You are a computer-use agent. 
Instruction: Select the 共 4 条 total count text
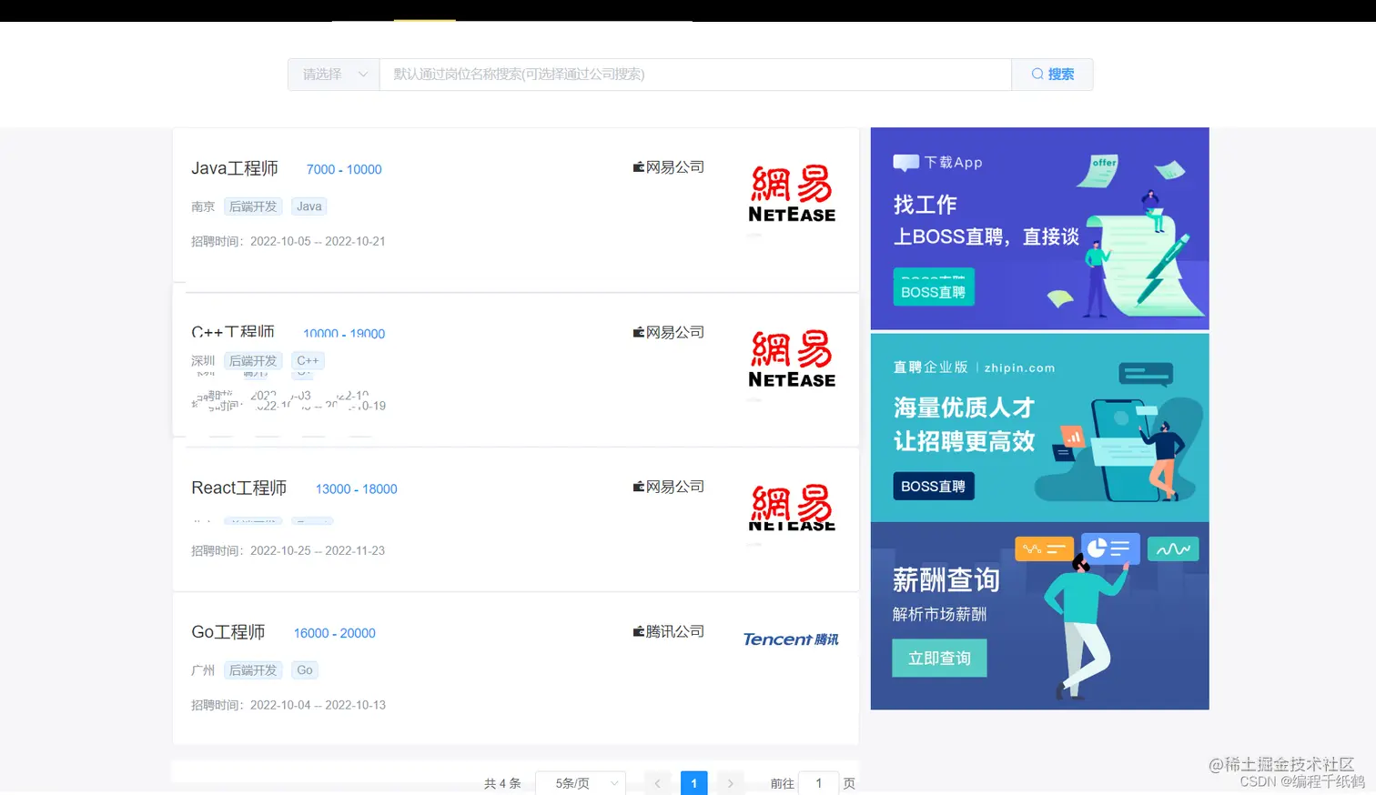tap(502, 783)
